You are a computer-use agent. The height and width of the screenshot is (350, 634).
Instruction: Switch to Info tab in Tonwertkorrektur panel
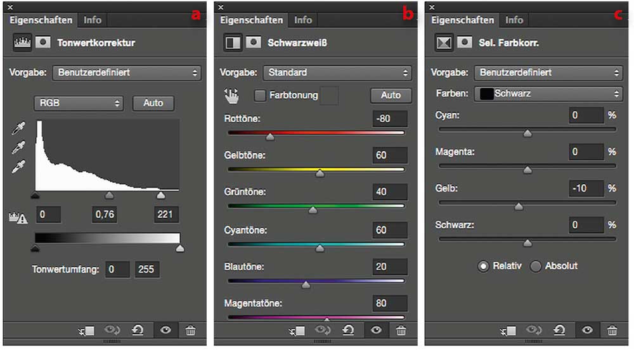tap(93, 20)
